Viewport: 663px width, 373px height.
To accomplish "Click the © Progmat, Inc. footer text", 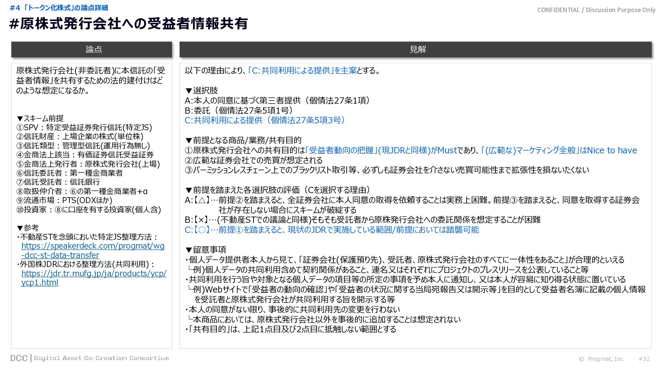I will (x=602, y=359).
